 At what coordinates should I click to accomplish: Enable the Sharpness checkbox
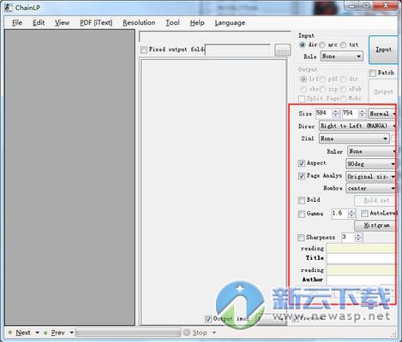tap(301, 238)
